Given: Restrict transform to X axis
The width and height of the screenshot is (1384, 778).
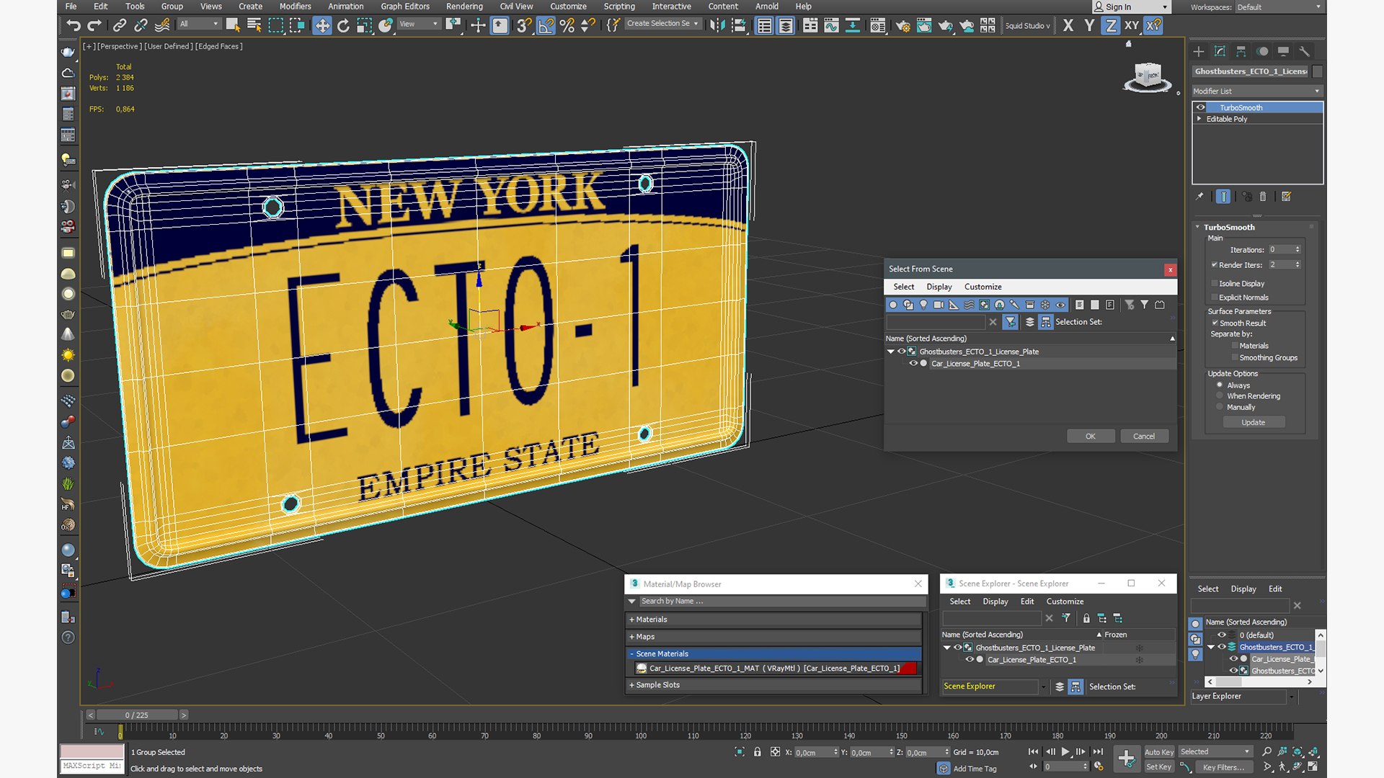Looking at the screenshot, I should point(1068,25).
